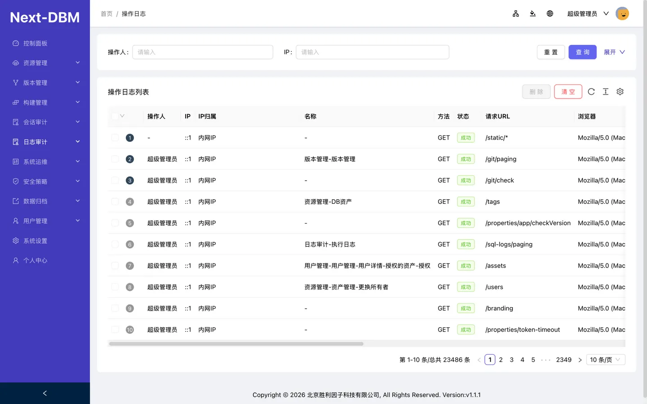Viewport: 647px width, 404px height.
Task: Open selection dropdown beside header checkbox
Action: [x=122, y=116]
